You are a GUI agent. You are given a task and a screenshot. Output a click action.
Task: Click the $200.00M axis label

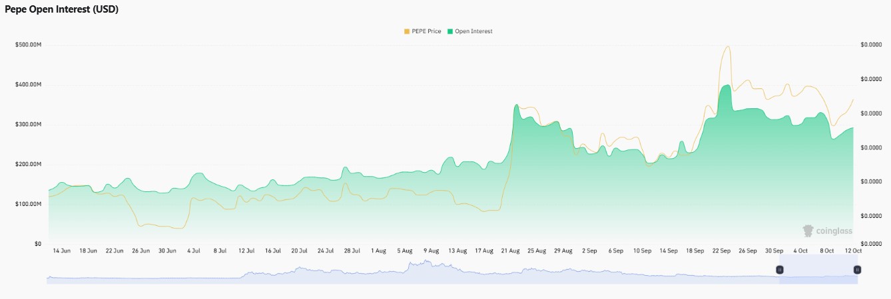coord(28,164)
